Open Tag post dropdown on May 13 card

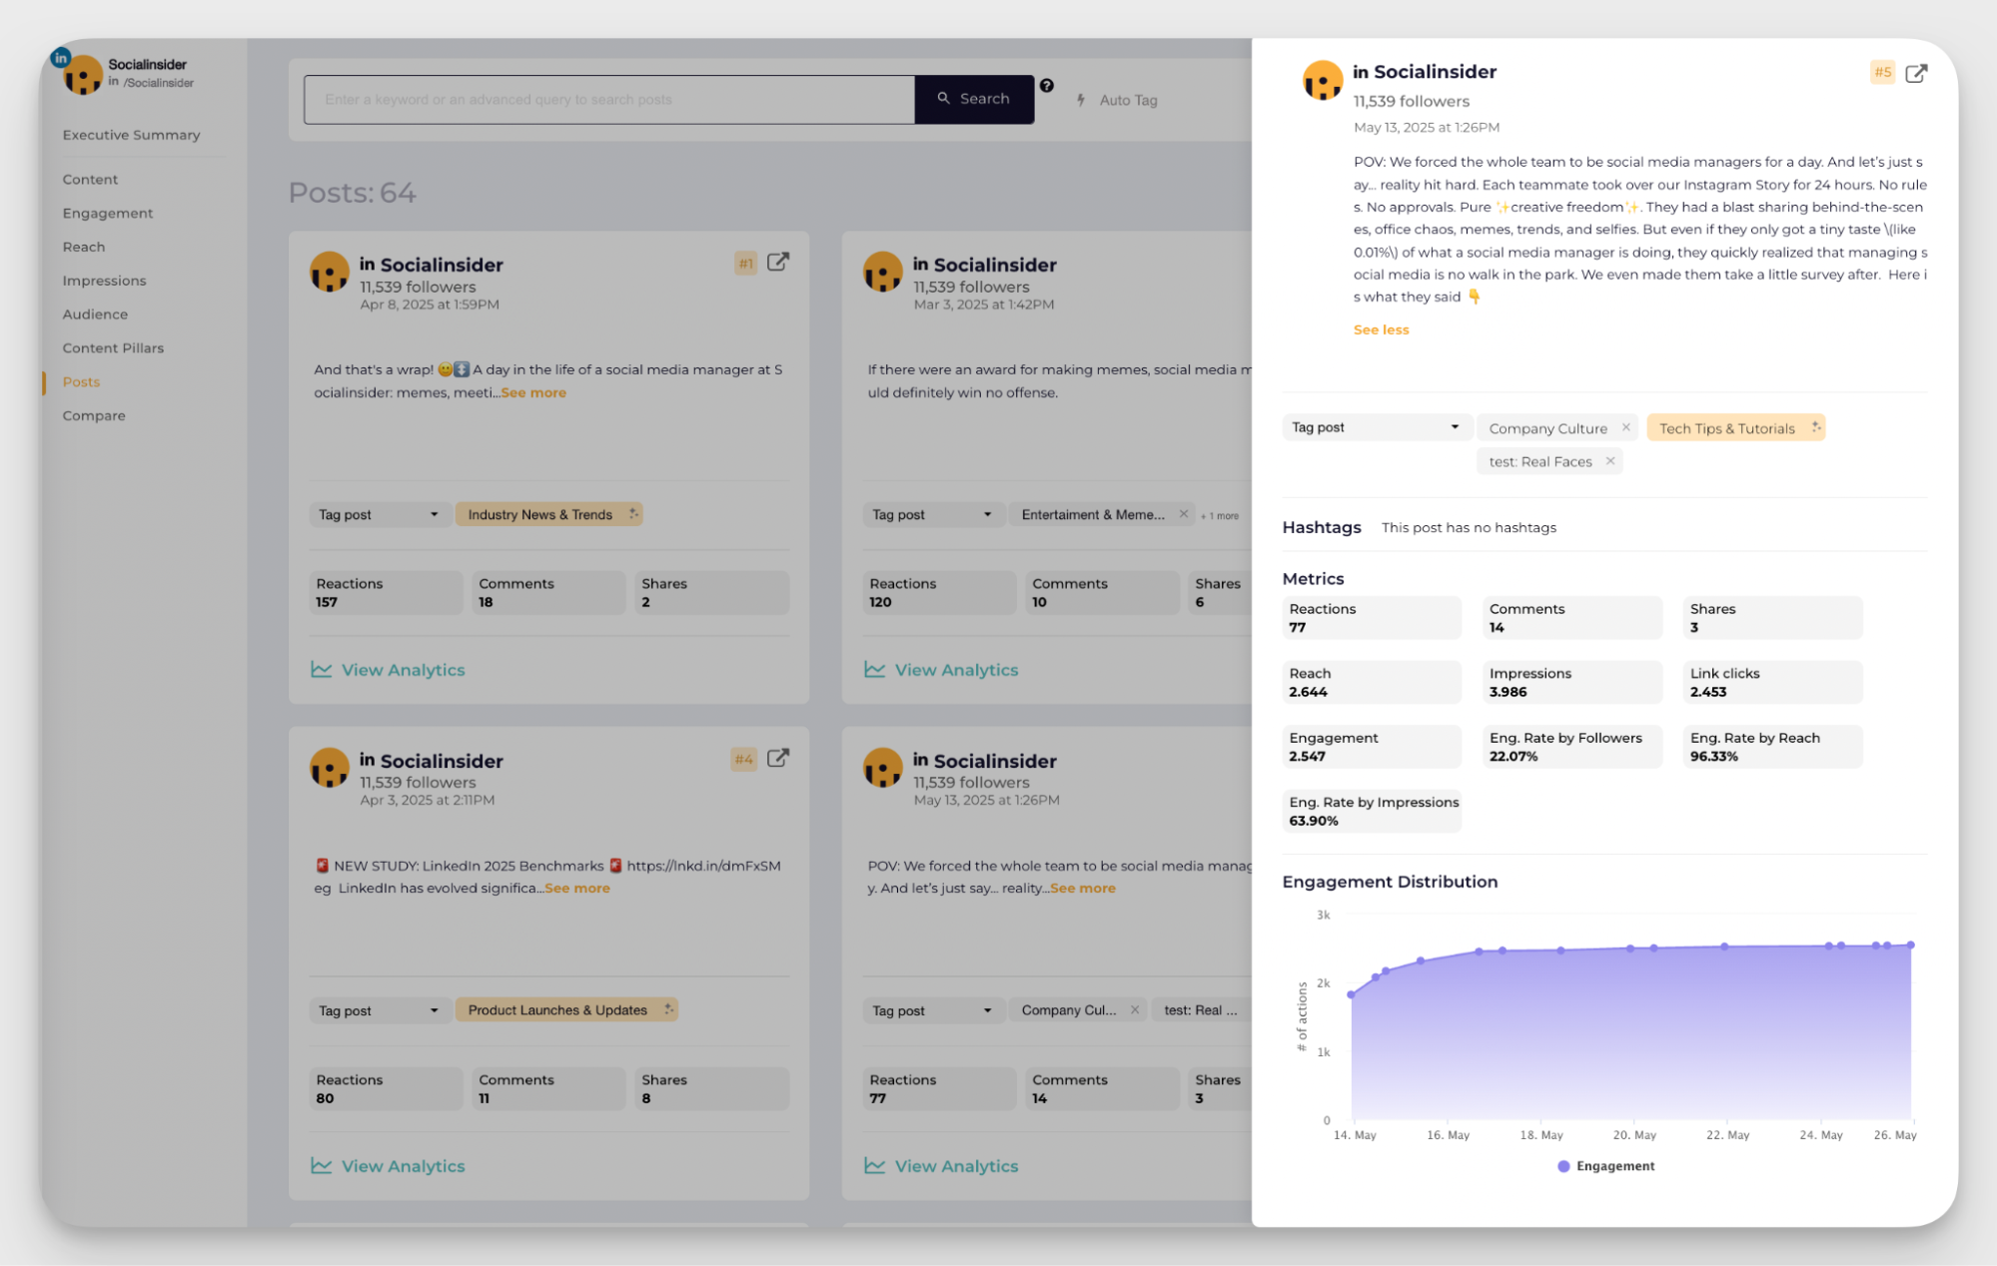pyautogui.click(x=932, y=1010)
